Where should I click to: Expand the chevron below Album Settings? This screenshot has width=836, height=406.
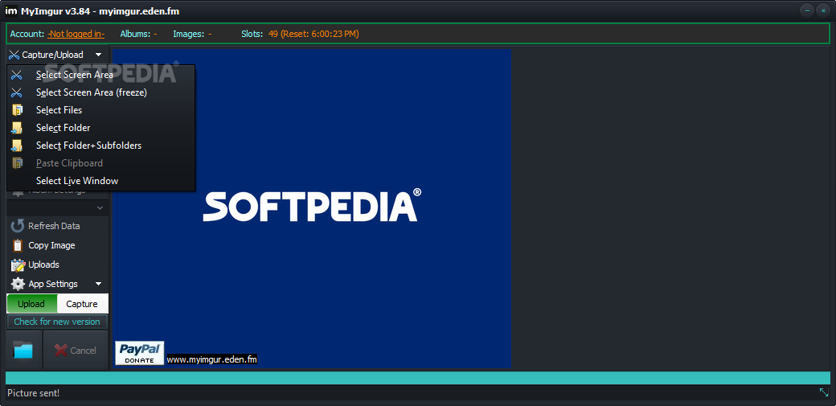pyautogui.click(x=100, y=207)
